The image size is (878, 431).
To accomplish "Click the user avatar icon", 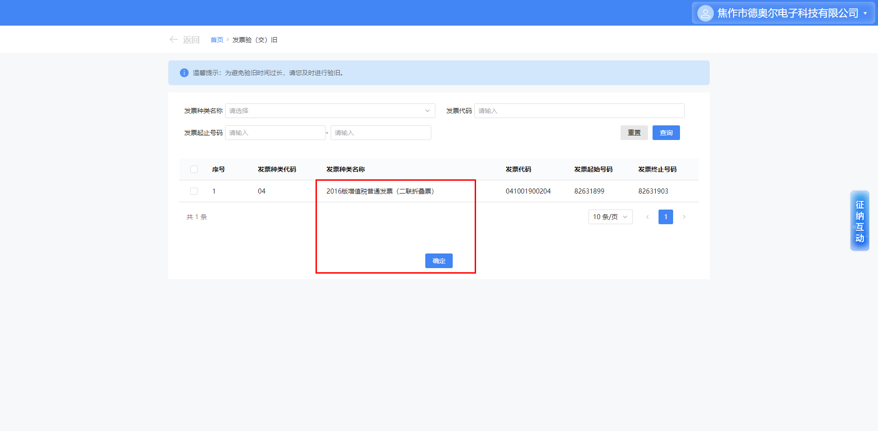I will pyautogui.click(x=705, y=13).
